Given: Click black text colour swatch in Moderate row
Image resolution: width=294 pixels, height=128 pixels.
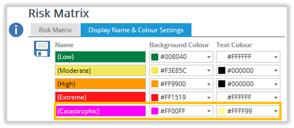Looking at the screenshot, I should 222,71.
